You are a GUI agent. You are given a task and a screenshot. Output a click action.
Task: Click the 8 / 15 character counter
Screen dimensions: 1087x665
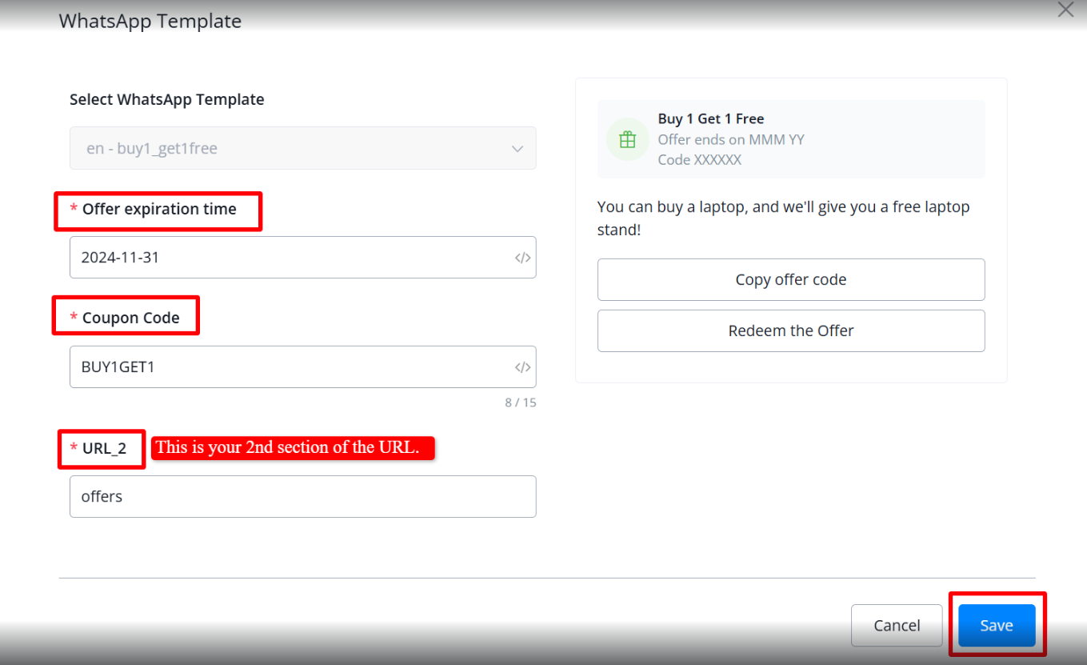pyautogui.click(x=520, y=403)
